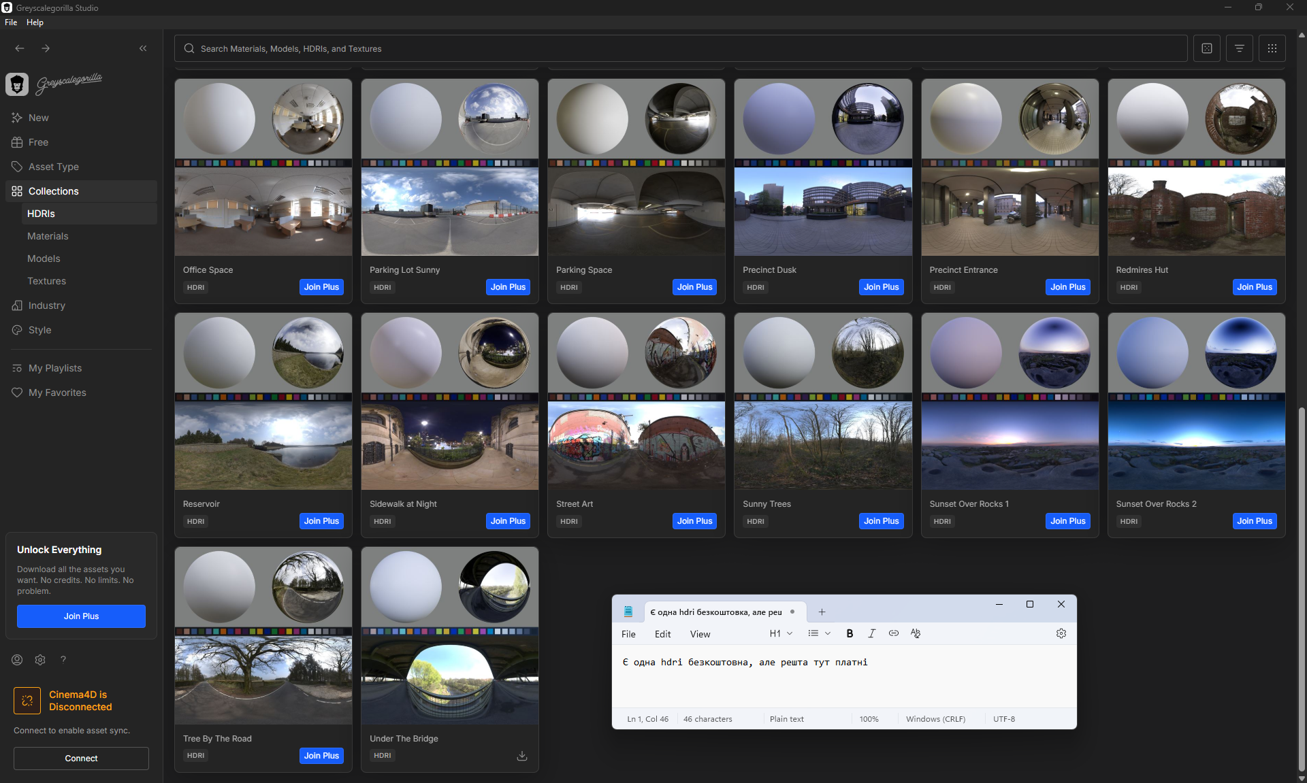Expand the H1 heading dropdown

pyautogui.click(x=781, y=633)
